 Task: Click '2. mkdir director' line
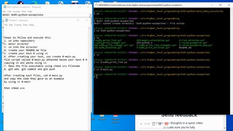[x=16, y=44]
